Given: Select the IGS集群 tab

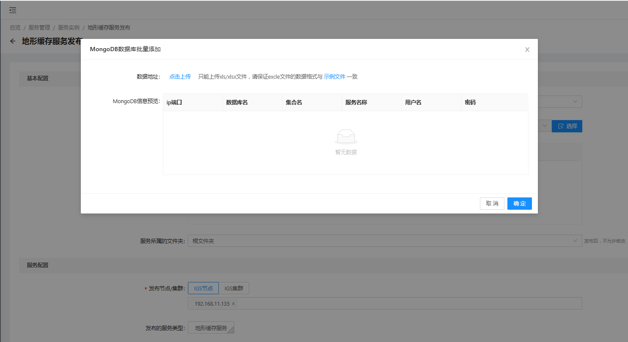Looking at the screenshot, I should [x=234, y=288].
